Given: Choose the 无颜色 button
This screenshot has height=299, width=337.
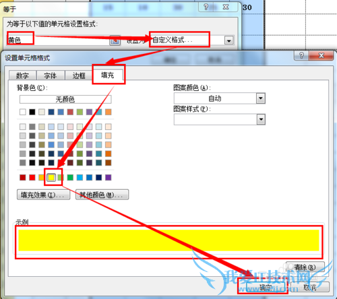Looking at the screenshot, I should tap(65, 99).
